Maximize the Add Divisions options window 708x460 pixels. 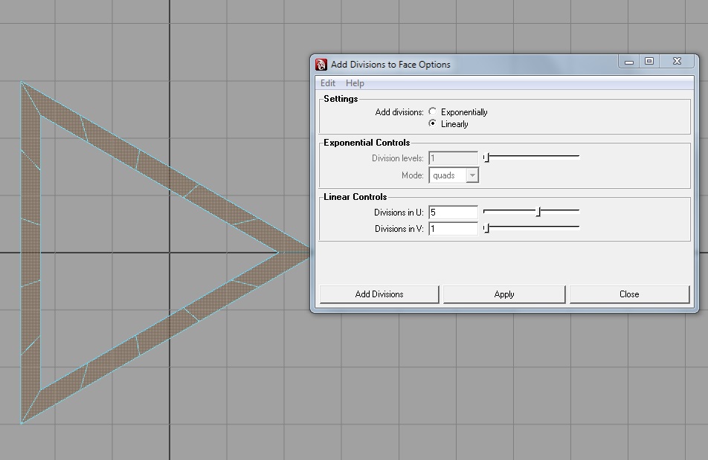pyautogui.click(x=649, y=62)
